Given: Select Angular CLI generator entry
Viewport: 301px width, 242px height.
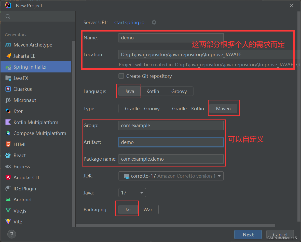Looking at the screenshot, I should tap(36, 177).
